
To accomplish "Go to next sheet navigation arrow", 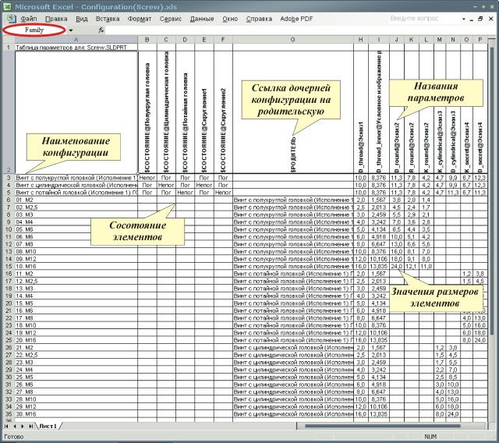I will [23, 426].
